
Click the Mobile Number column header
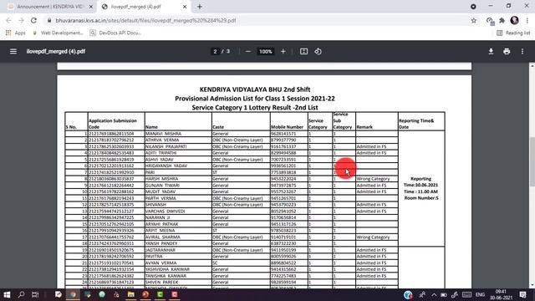(287, 127)
